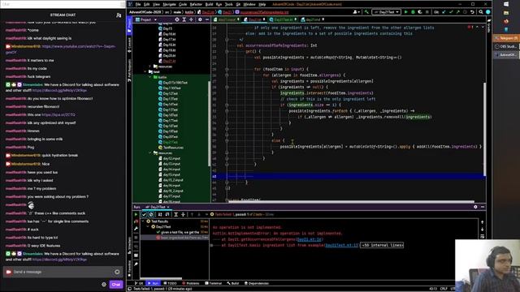Toggle Show Ignored tests button
520x292 pixels.
pyautogui.click(x=151, y=214)
